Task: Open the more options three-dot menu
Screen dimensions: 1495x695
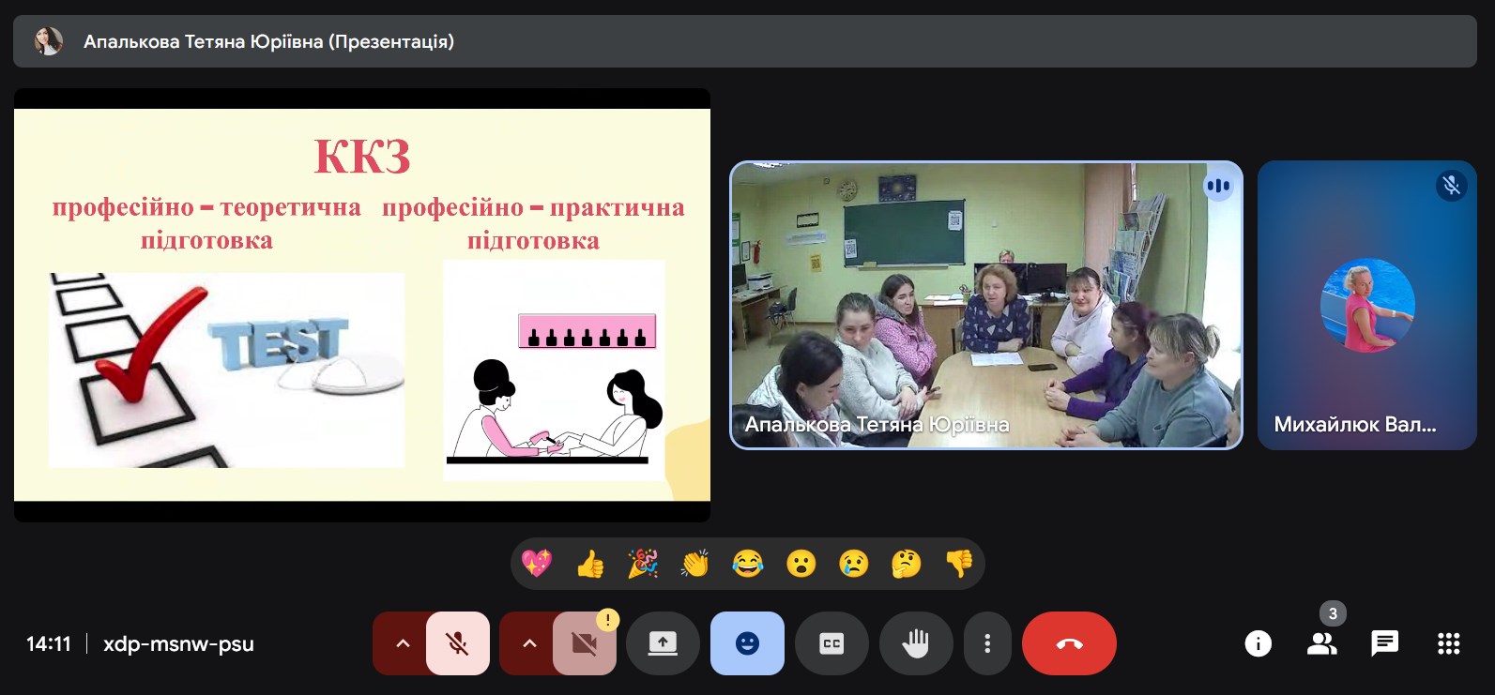Action: coord(987,643)
